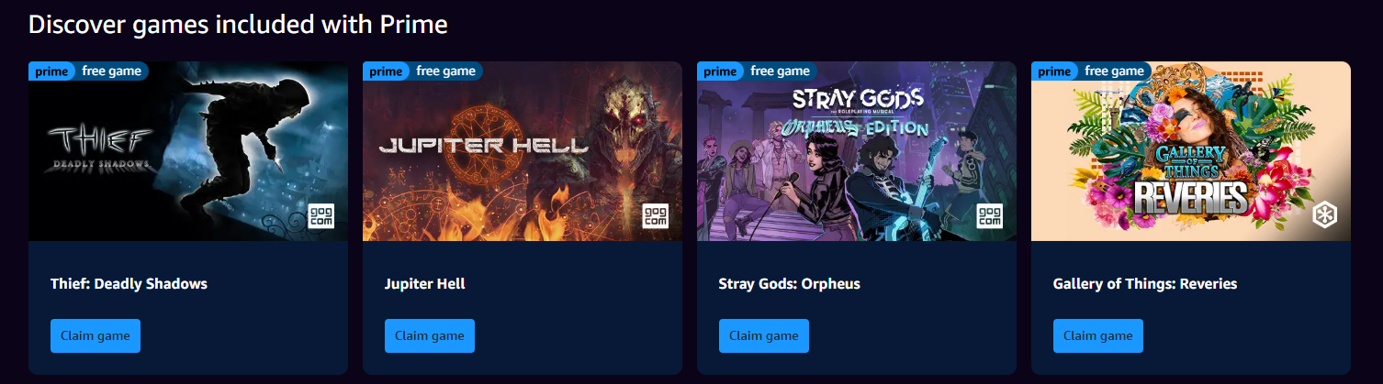Click the Jupiter Hell title text
The image size is (1383, 384).
425,284
